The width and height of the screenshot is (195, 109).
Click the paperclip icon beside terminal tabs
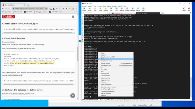[x=190, y=13]
